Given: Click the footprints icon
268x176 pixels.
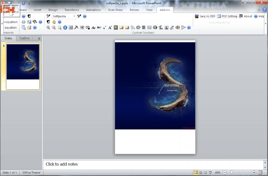Looking at the screenshot, I should (35, 22).
